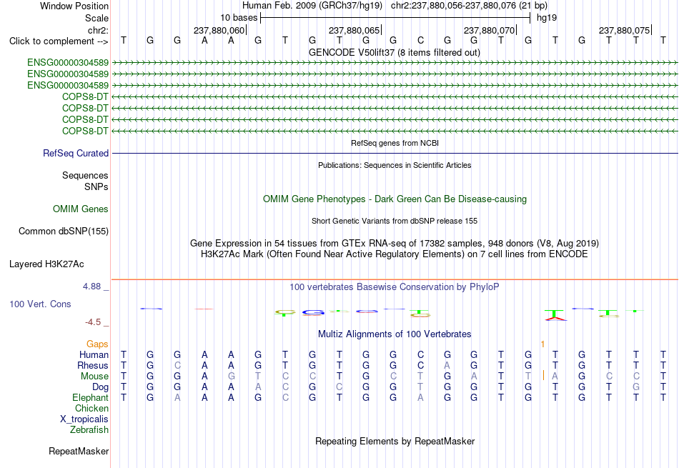Open the 'OMIM Gene Phenotypes - Dark Green Can Be Disease-causing' title
This screenshot has width=679, height=468.
click(x=395, y=199)
